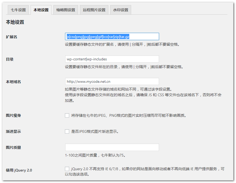This screenshot has height=183, width=236.
Task: Check the 使用 jQuery 2.0 option
Action: (x=67, y=169)
